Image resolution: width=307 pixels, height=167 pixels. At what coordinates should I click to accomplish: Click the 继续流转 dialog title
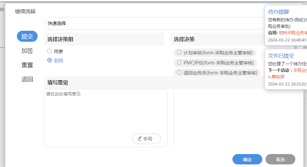tap(25, 12)
